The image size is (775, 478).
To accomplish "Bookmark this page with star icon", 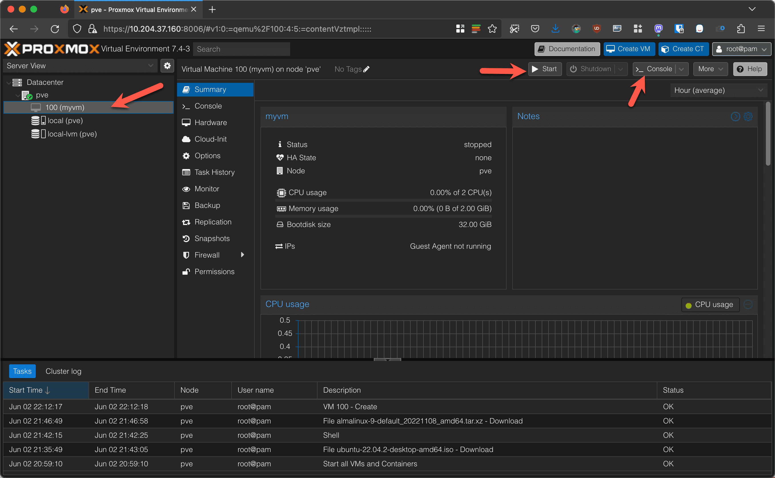I will pos(492,29).
